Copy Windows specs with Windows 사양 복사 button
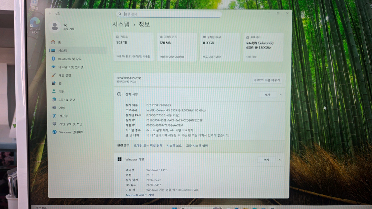 pyautogui.click(x=267, y=160)
